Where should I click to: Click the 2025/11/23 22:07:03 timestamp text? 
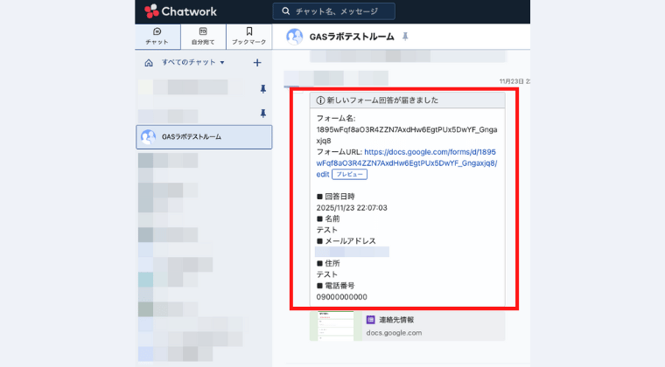[x=352, y=208]
